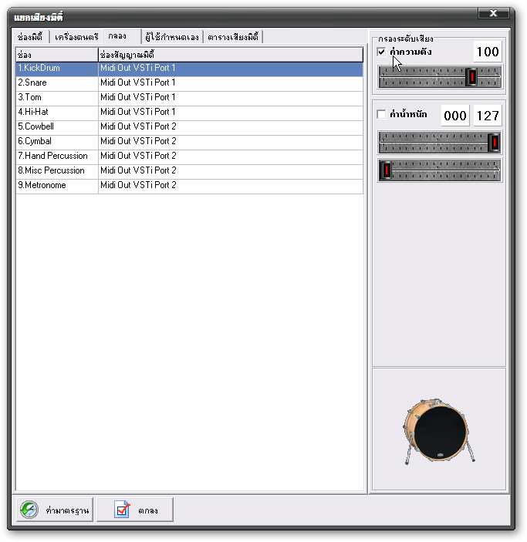Uncheck the ค่าความดัง volume checkbox
Screen dimensions: 527x542
point(381,52)
